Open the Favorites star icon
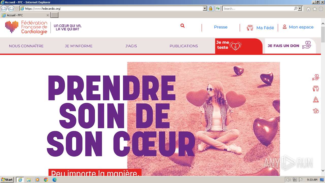Screen dimensions: 325x183 (315, 9)
